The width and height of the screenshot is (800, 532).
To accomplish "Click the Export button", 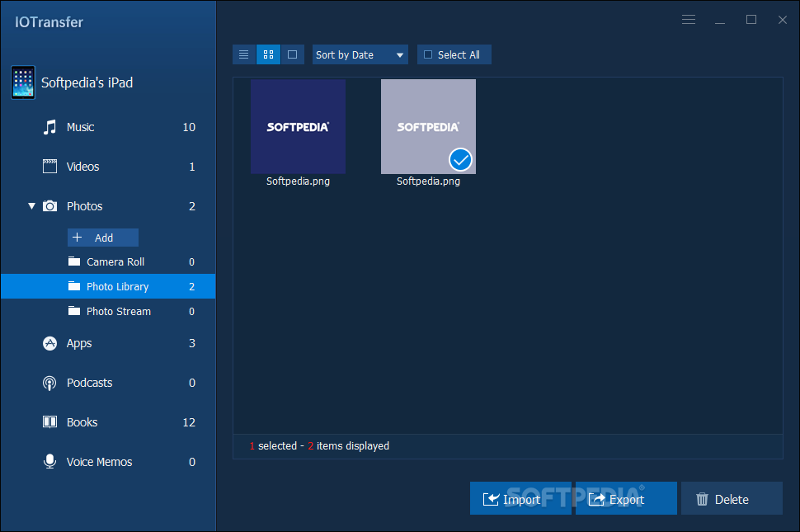I will coord(626,498).
